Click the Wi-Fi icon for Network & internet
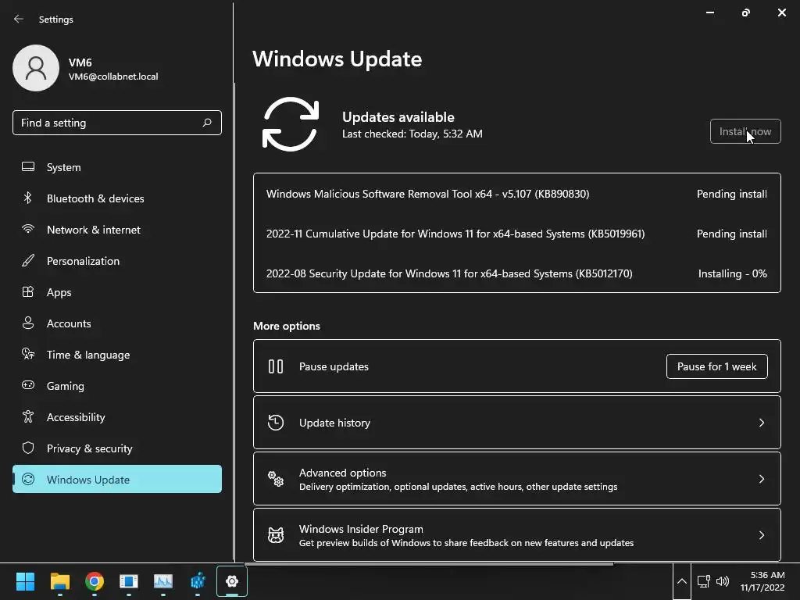 click(28, 229)
